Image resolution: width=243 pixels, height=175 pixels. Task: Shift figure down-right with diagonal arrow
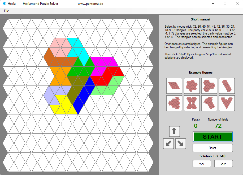[x=181, y=144]
